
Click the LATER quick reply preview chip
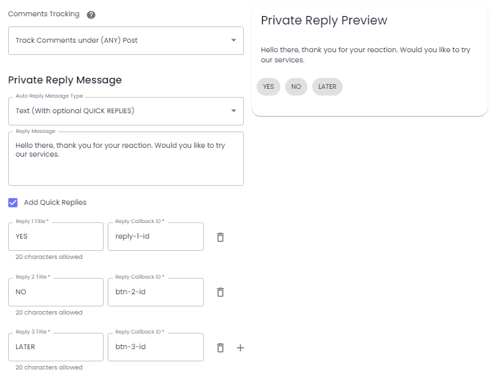tap(327, 87)
